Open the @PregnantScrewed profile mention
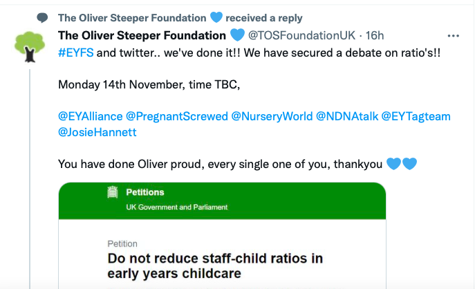This screenshot has height=289, width=475. [x=177, y=116]
